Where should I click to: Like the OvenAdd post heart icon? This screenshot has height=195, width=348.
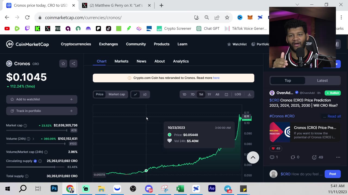(x=273, y=148)
